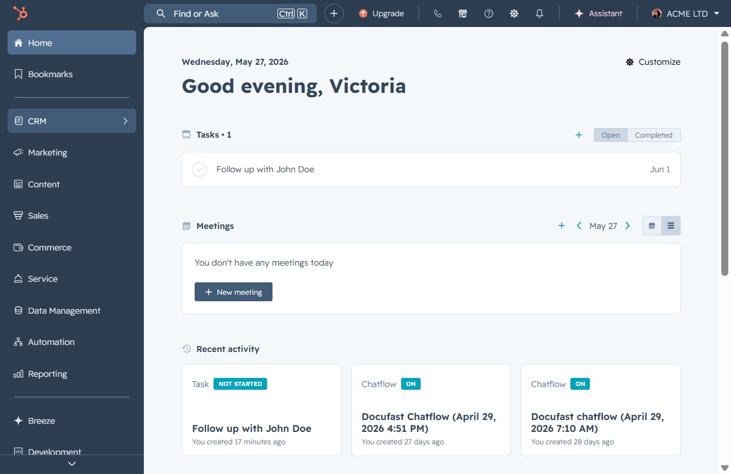Open the ACME LTD account dropdown
This screenshot has width=731, height=474.
click(686, 13)
